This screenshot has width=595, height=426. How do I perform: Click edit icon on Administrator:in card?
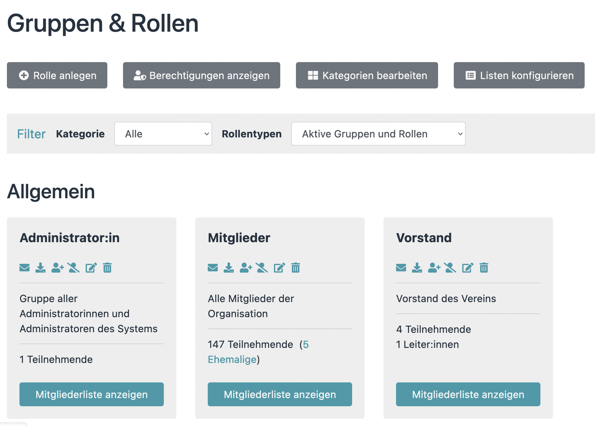91,268
